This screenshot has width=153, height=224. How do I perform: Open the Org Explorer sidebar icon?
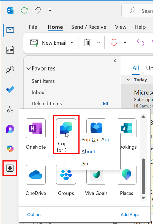pos(10,109)
